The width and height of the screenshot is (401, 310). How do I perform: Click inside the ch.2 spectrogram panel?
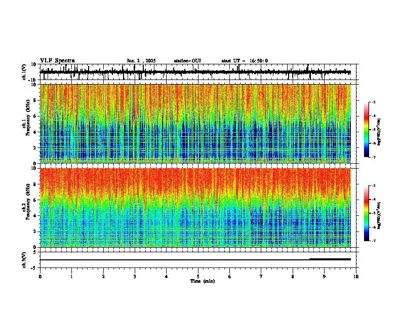click(195, 208)
